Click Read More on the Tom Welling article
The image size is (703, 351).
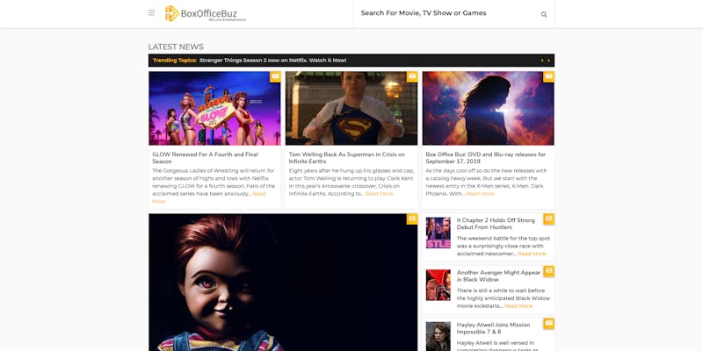[379, 194]
